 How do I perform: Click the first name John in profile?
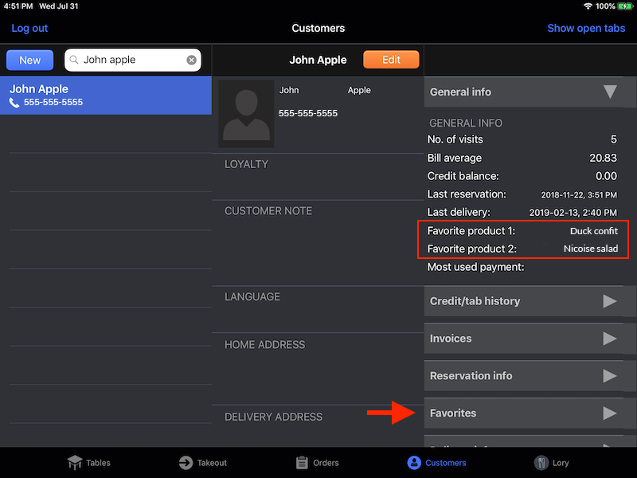[289, 90]
